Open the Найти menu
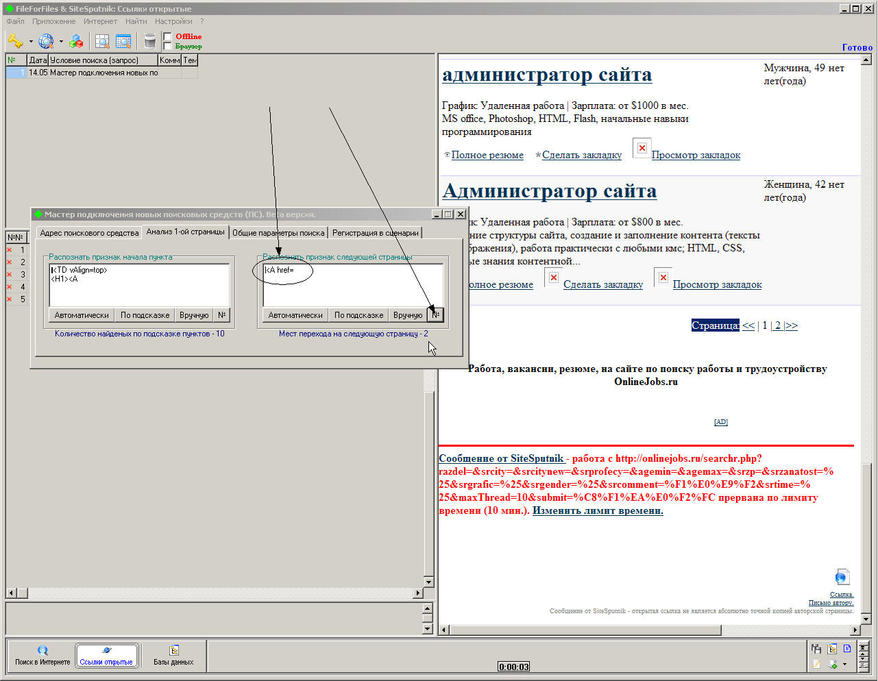Image resolution: width=878 pixels, height=681 pixels. [136, 21]
